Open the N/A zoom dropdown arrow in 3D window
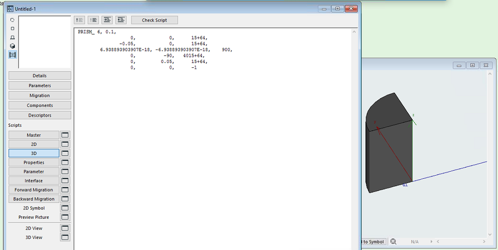Viewport: 498px width, 250px height. point(431,242)
